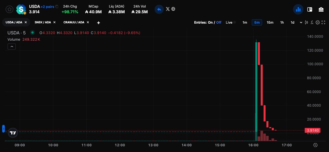Image resolution: width=329 pixels, height=152 pixels.
Task: Open the indicators fx menu
Action: (312, 22)
